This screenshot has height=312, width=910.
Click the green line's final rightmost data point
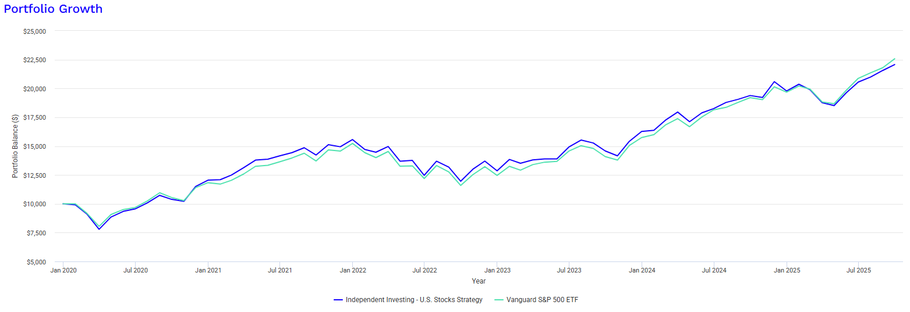(895, 59)
